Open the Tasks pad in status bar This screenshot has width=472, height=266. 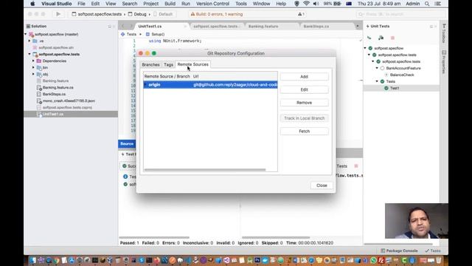coord(433,250)
